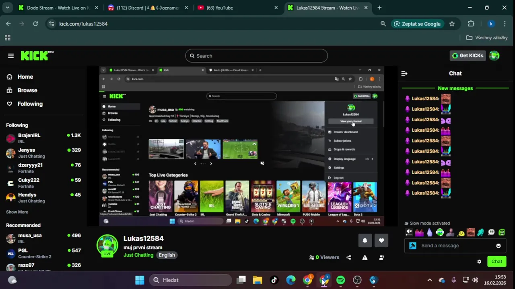This screenshot has height=289, width=515.
Task: Open Chrome extensions puzzle icon
Action: click(x=471, y=24)
